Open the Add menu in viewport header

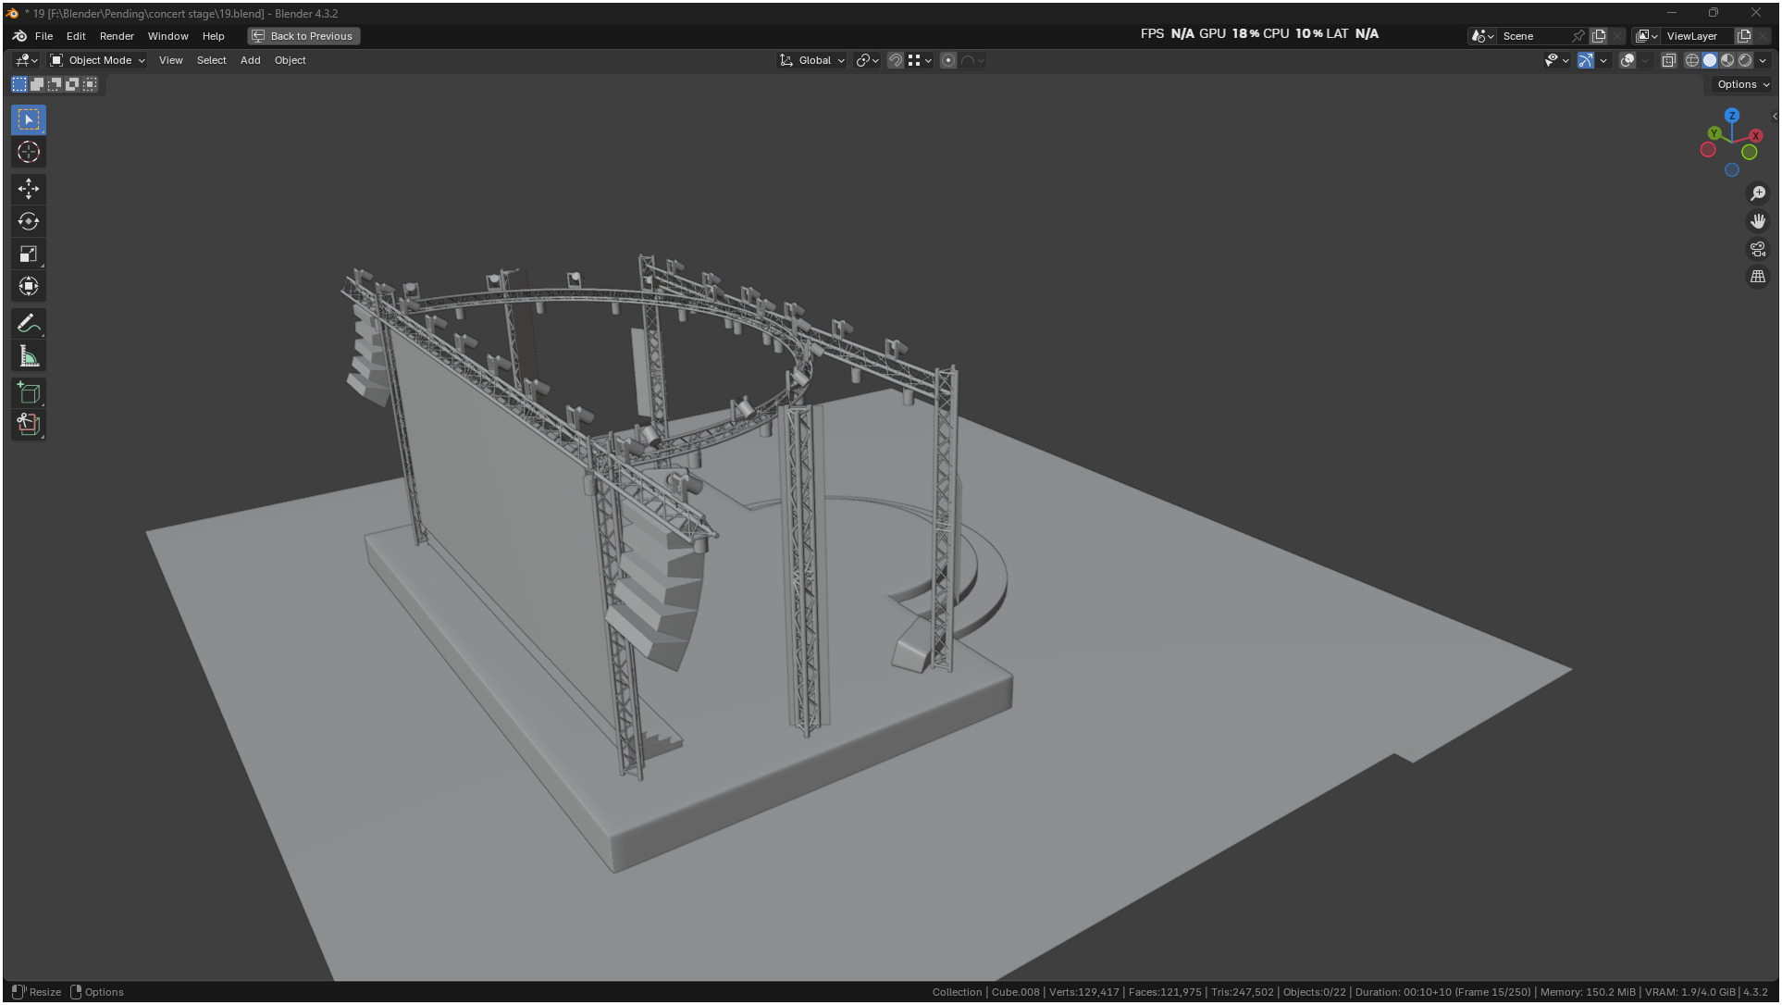250,60
